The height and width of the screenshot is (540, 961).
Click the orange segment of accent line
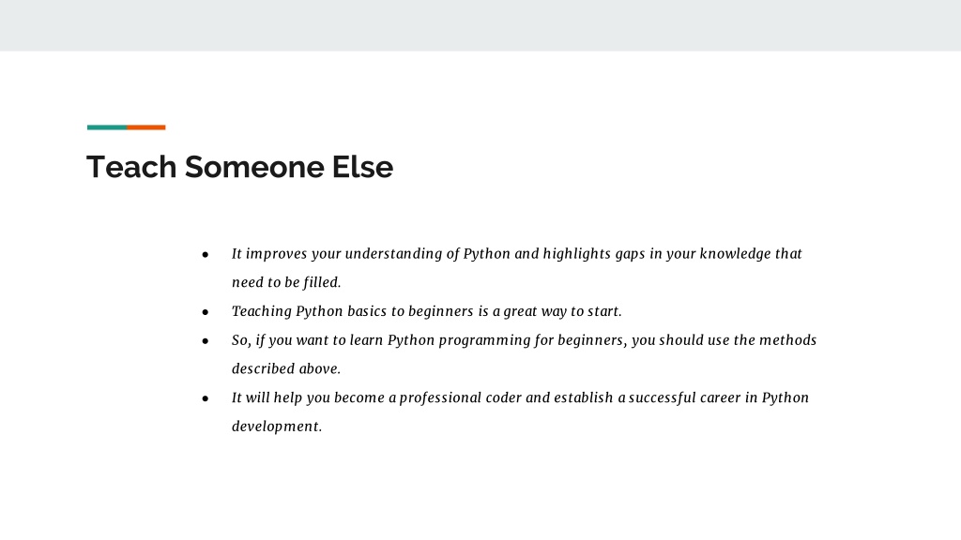click(145, 127)
